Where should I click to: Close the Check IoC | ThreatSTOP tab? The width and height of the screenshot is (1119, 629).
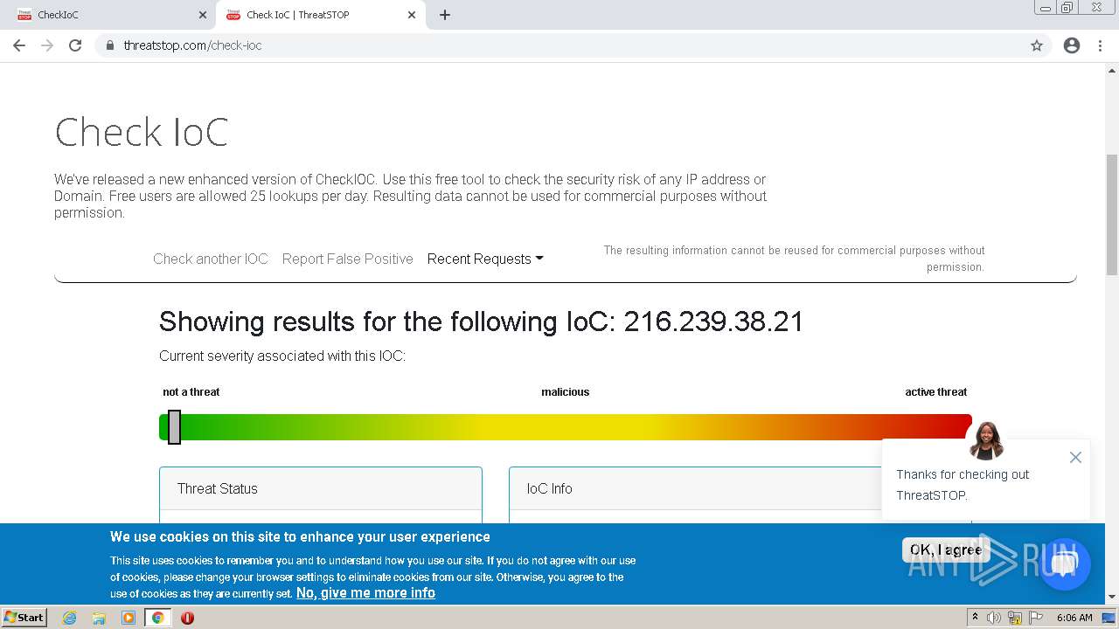click(412, 15)
